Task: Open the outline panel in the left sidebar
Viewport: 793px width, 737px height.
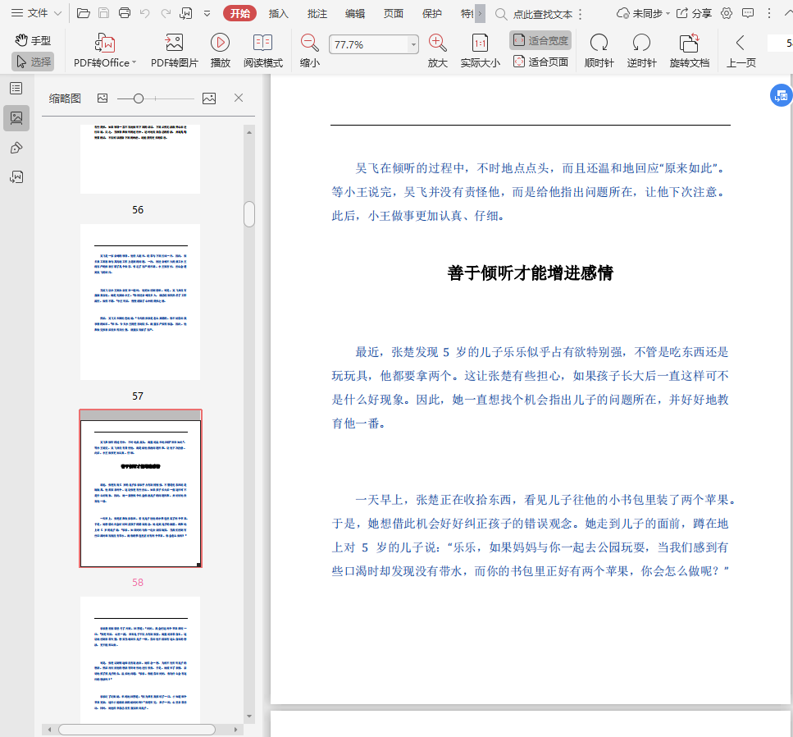Action: [16, 89]
